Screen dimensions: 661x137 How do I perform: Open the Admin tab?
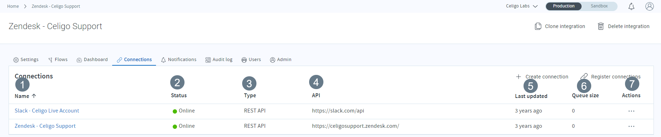point(281,60)
